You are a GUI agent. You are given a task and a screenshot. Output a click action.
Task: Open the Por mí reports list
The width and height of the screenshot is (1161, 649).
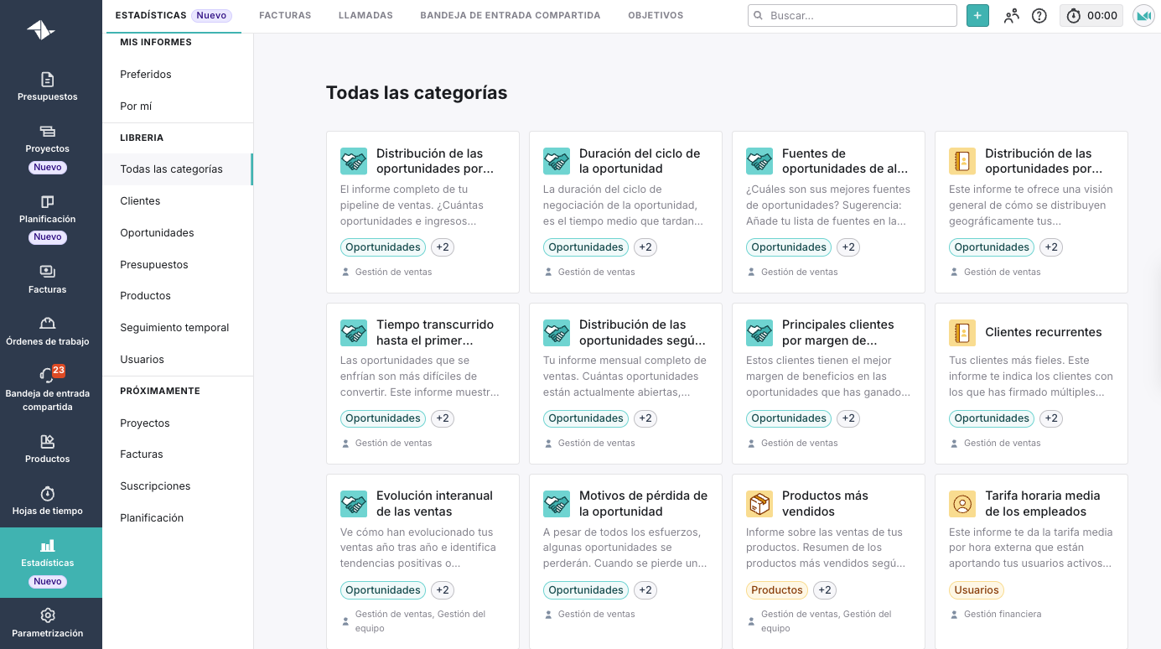pyautogui.click(x=178, y=106)
